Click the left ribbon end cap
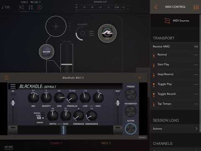 (13, 130)
